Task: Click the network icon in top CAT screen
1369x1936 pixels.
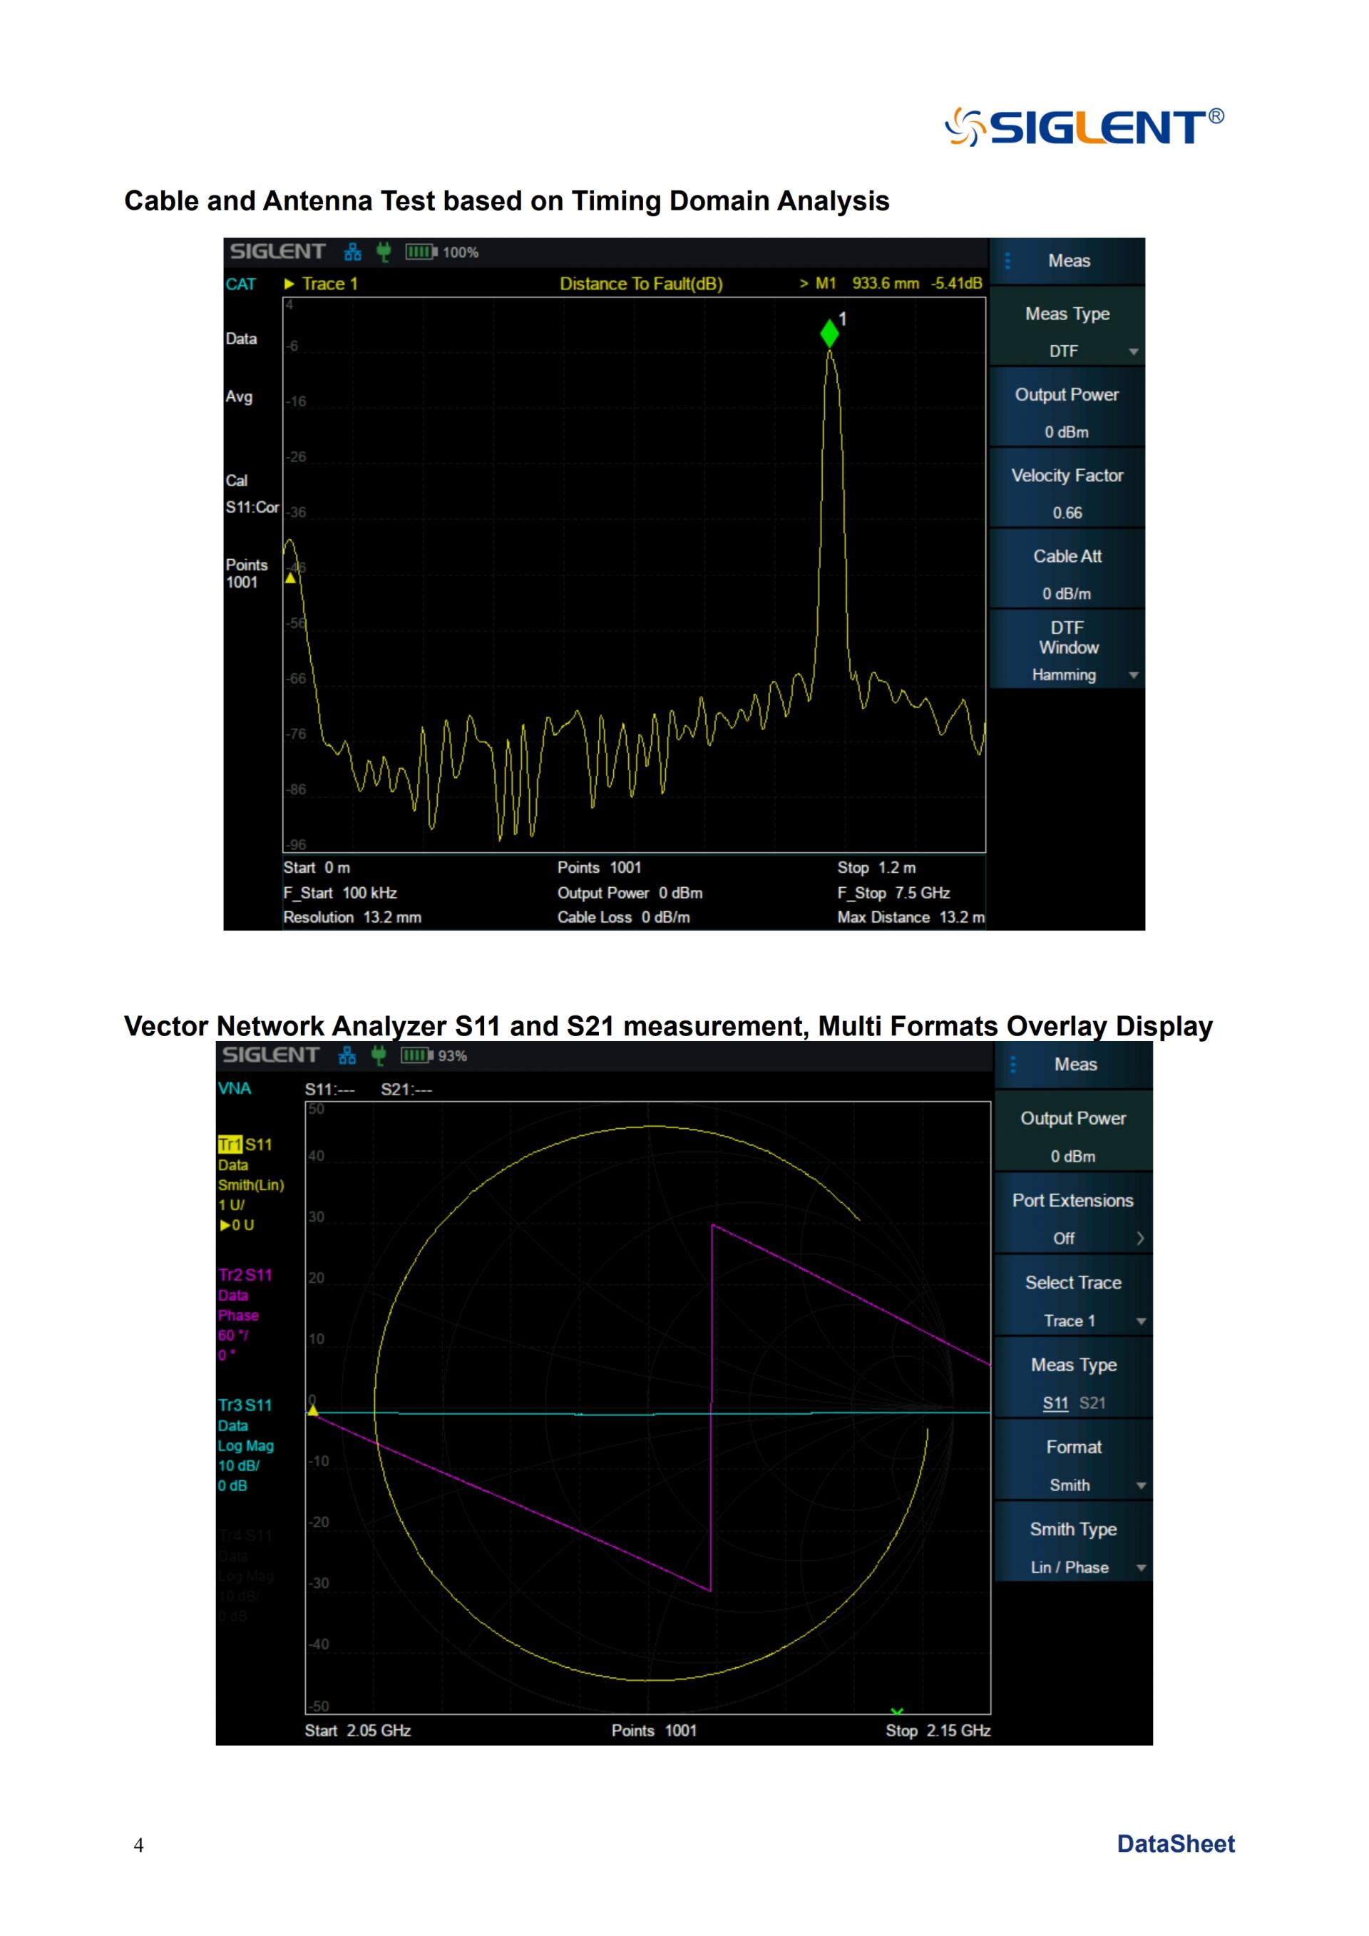Action: 352,252
